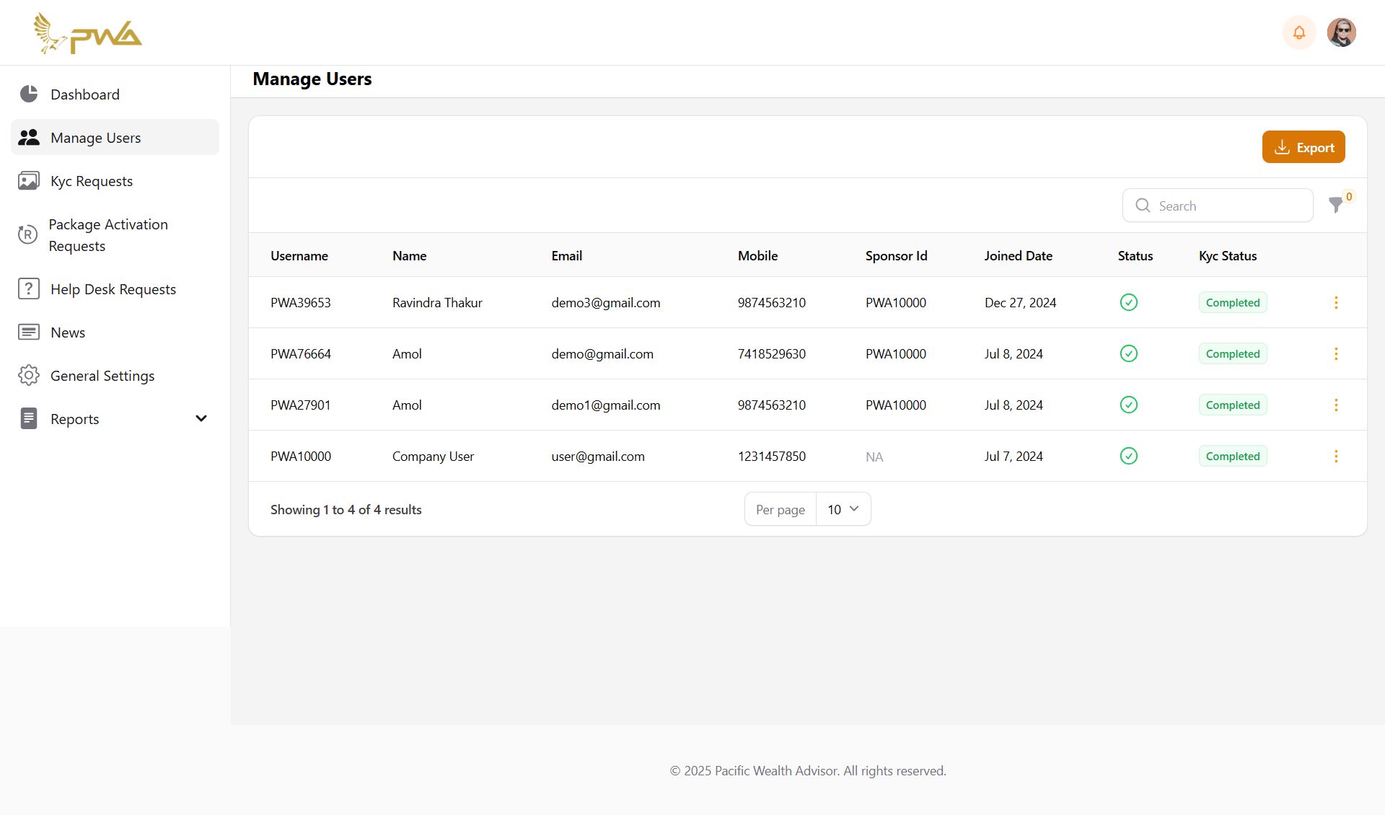Open actions menu for Ravindra Thakur row
This screenshot has height=815, width=1385.
tap(1336, 303)
